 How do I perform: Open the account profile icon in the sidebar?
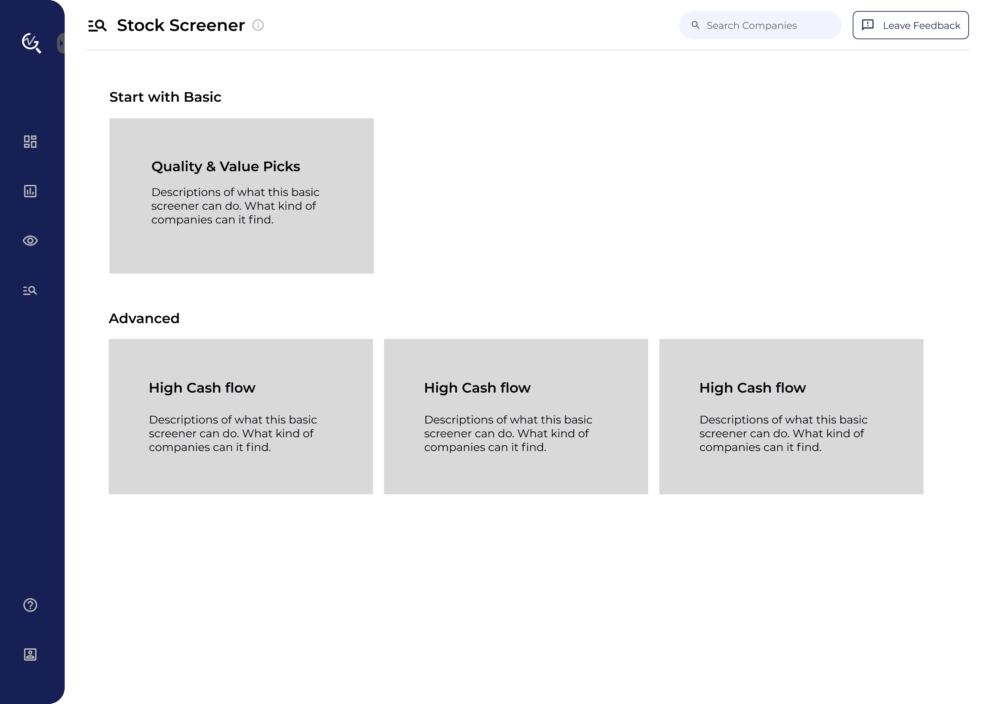pyautogui.click(x=30, y=654)
